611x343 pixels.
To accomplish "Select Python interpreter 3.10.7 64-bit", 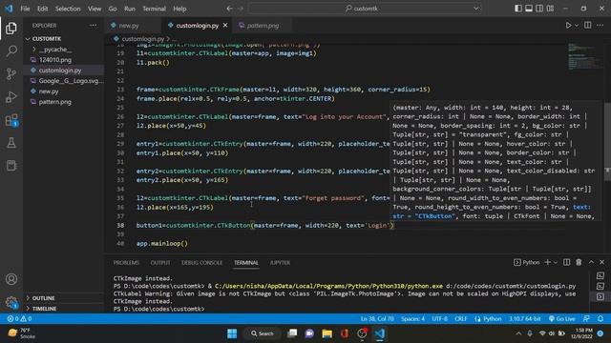I will [x=524, y=319].
